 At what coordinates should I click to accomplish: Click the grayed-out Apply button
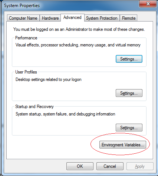(x=140, y=166)
